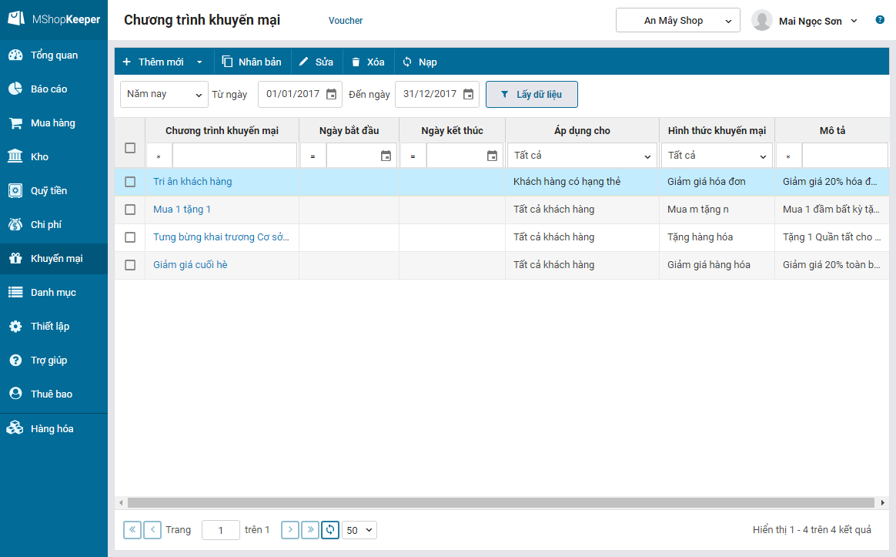
Task: Open calendar in Ngày kết thúc filter
Action: click(492, 156)
